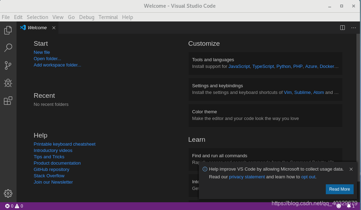
Task: Split the editor to the right
Action: click(342, 28)
